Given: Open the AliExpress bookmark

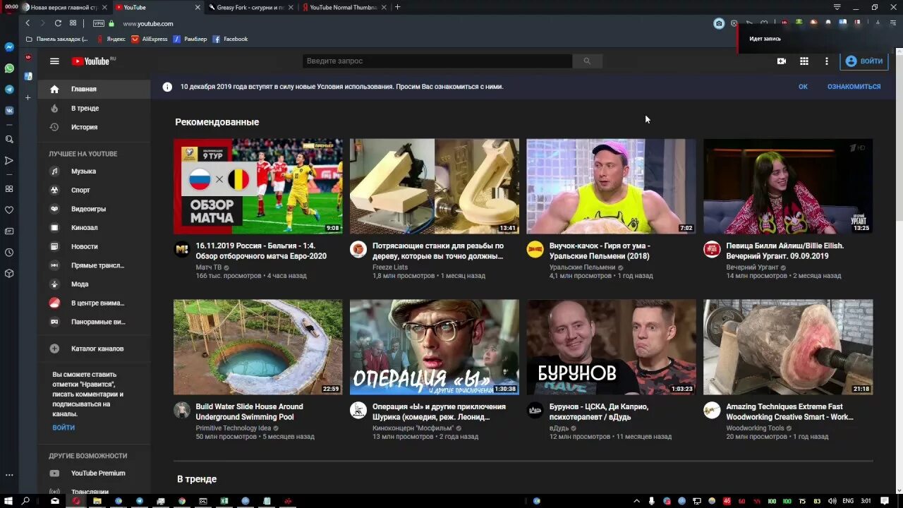Looking at the screenshot, I should pyautogui.click(x=149, y=40).
